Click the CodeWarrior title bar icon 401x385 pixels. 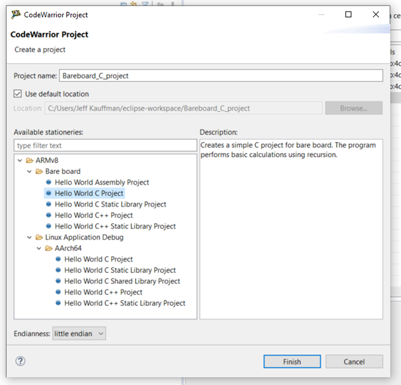[16, 15]
